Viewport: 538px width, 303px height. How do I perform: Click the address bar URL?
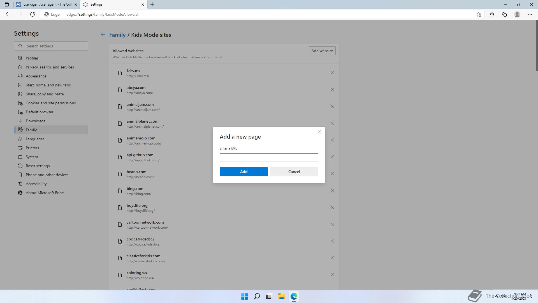coord(102,14)
